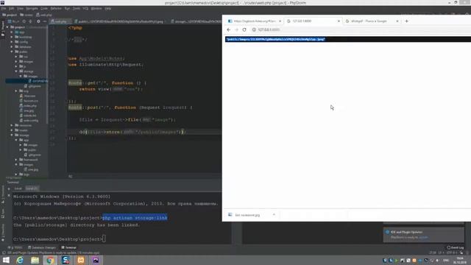The height and width of the screenshot is (265, 471).
Task: Collapse the project root folder
Action: 7,27
